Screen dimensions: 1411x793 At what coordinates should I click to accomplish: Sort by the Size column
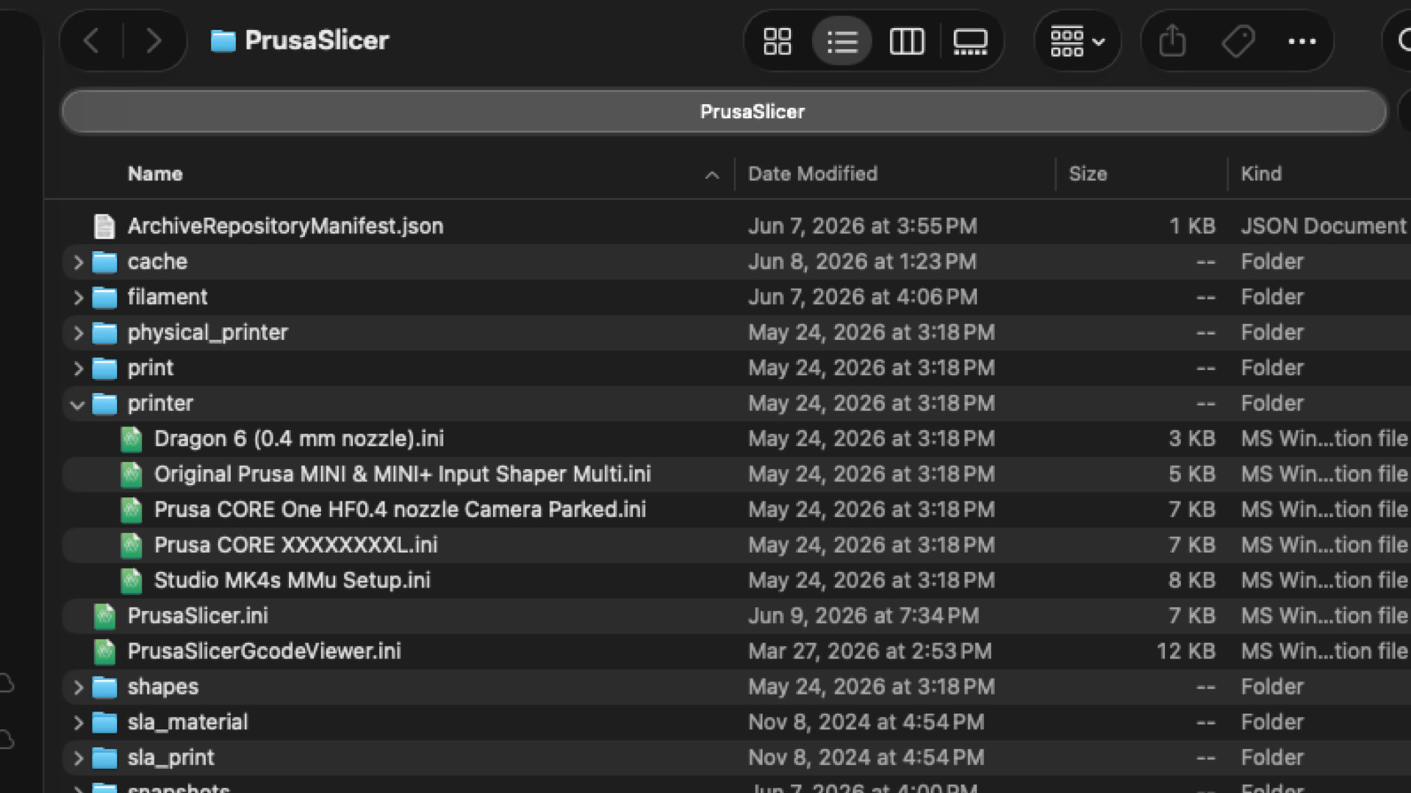coord(1088,174)
